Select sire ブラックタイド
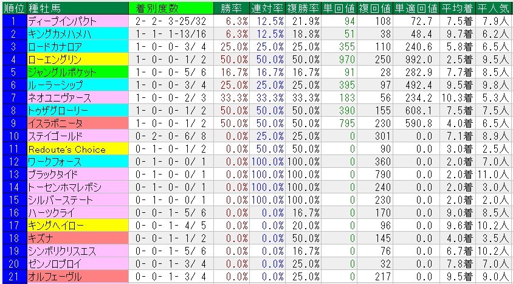Viewport: 513px width, 284px height. (78, 175)
